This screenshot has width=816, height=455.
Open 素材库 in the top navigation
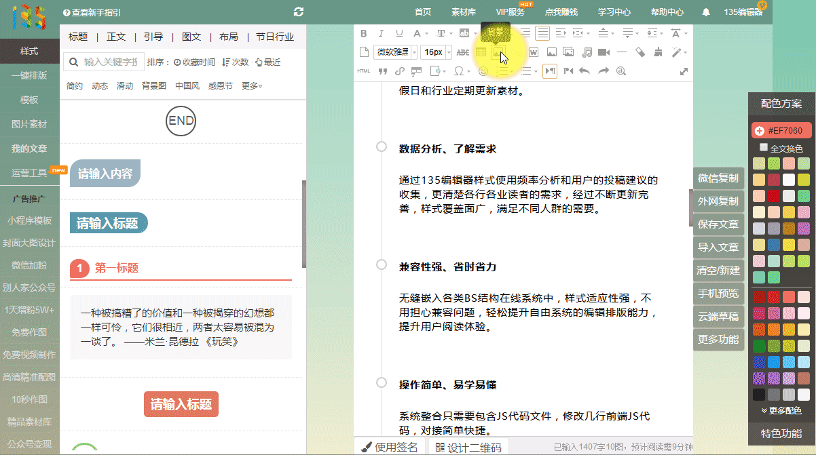464,12
